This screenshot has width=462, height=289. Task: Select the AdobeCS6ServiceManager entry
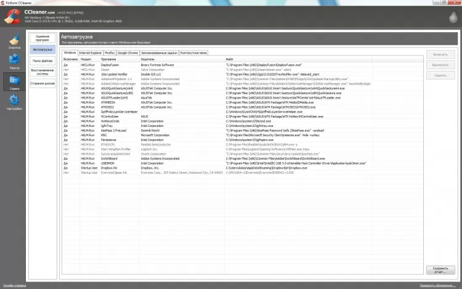click(243, 84)
